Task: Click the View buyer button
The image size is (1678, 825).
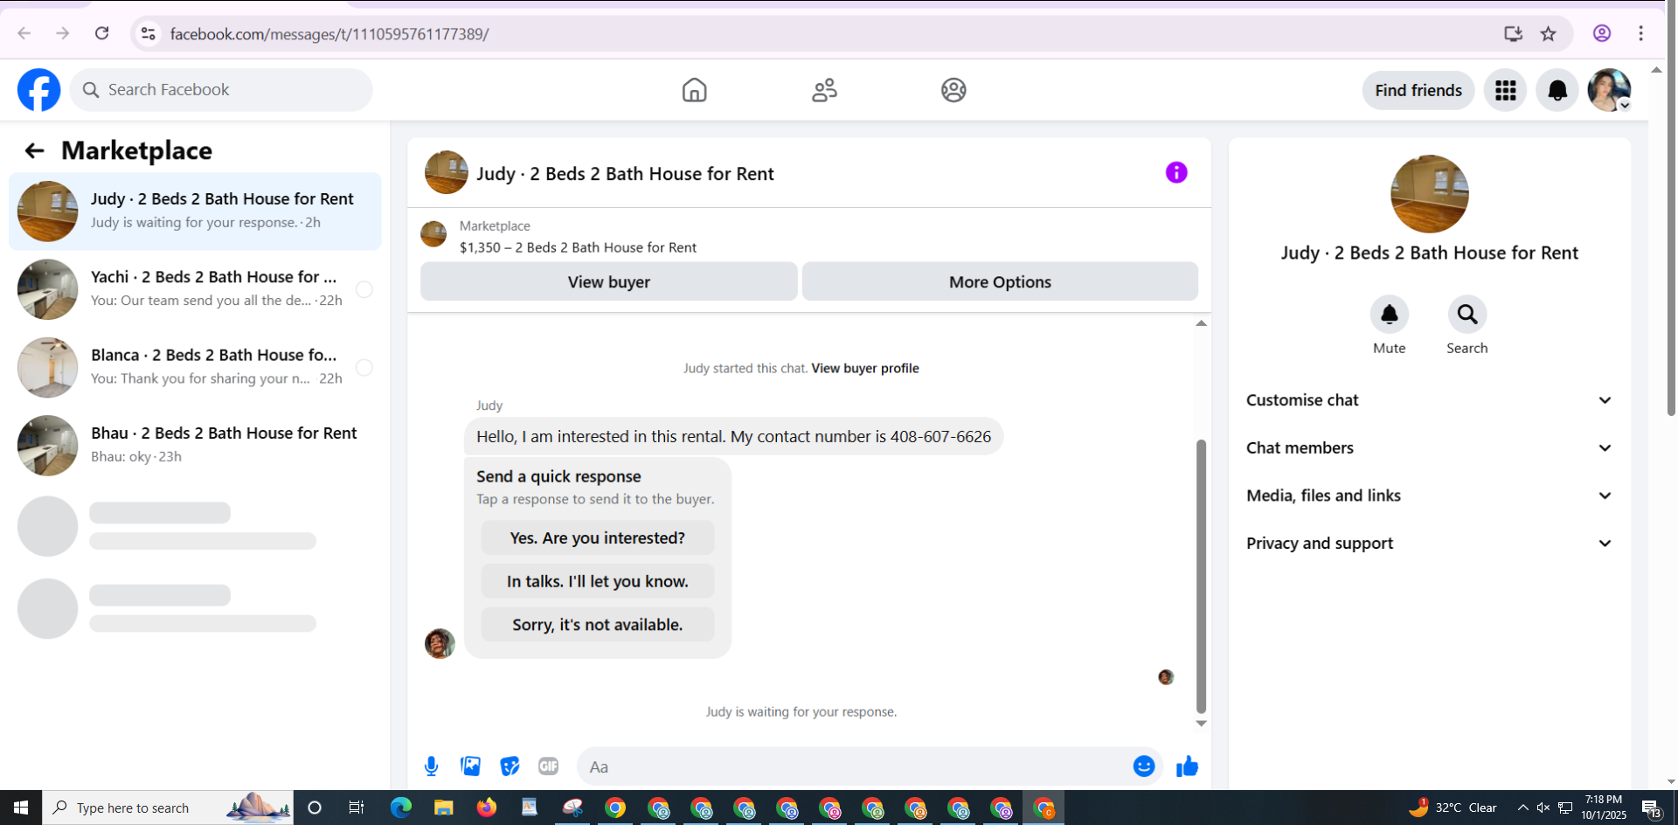Action: click(609, 281)
